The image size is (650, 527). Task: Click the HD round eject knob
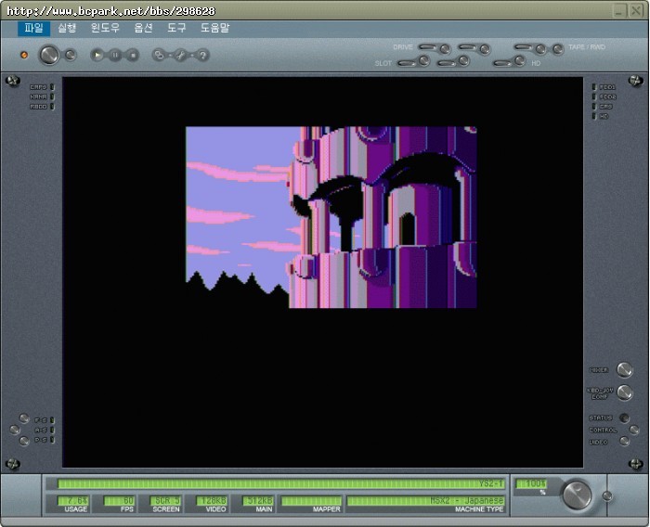pyautogui.click(x=520, y=61)
